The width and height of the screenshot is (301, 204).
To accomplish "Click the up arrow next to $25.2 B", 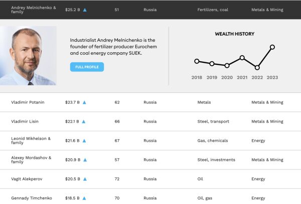I will pos(85,10).
